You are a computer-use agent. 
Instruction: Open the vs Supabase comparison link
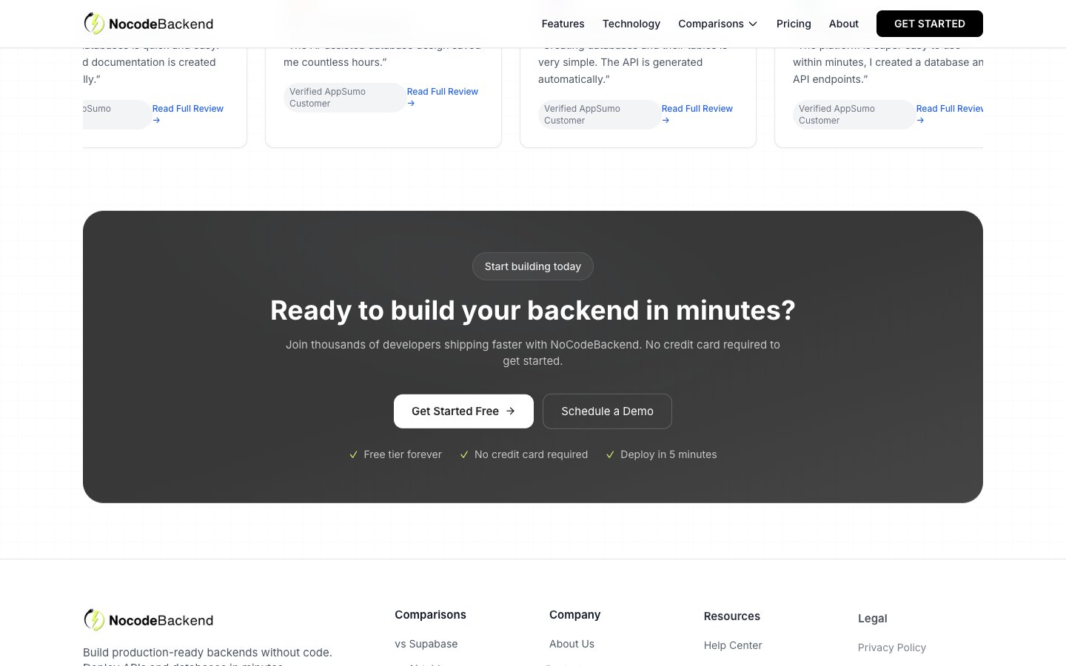tap(426, 644)
